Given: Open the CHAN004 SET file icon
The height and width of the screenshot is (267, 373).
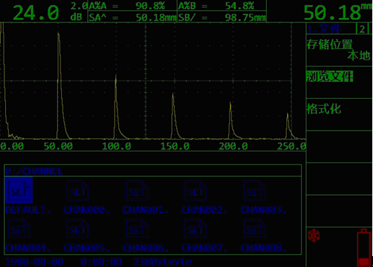Looking at the screenshot, I should 19,229.
